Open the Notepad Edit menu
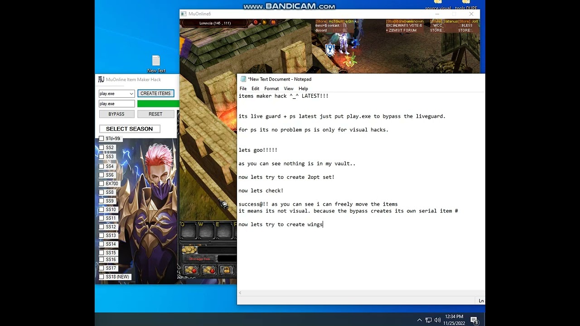Screen dimensions: 580x326 point(255,89)
